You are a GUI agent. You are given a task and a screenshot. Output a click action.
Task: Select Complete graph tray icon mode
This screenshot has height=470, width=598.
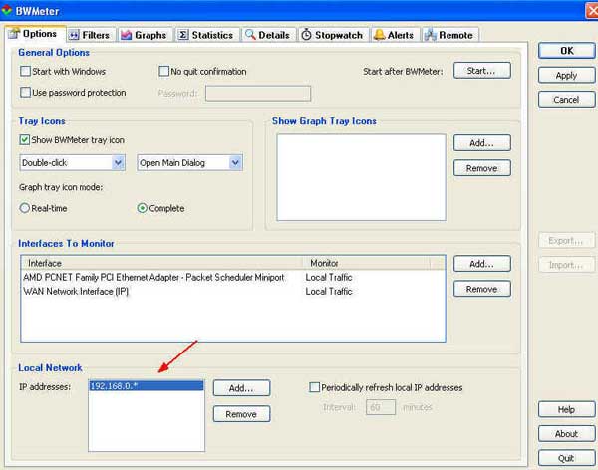click(x=142, y=208)
